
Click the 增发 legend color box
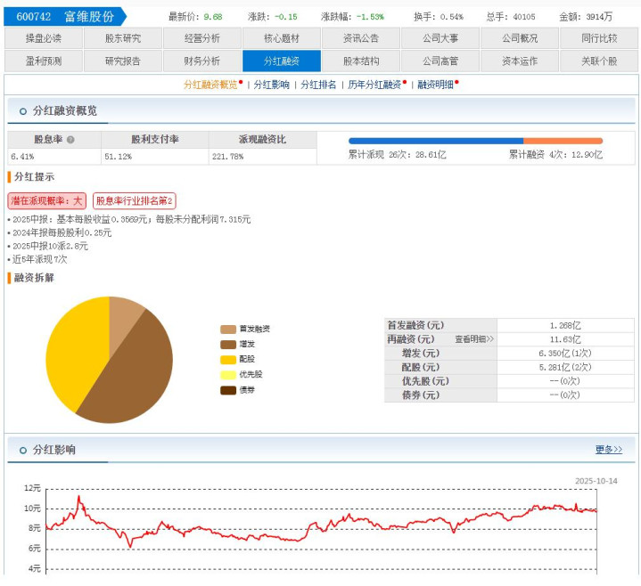coord(228,344)
